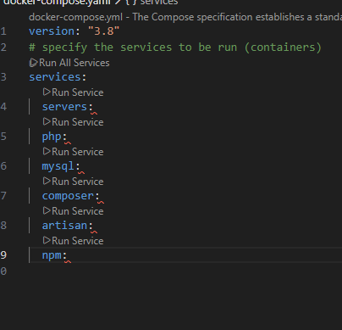Run Service above php line
The image size is (342, 330).
coord(74,122)
